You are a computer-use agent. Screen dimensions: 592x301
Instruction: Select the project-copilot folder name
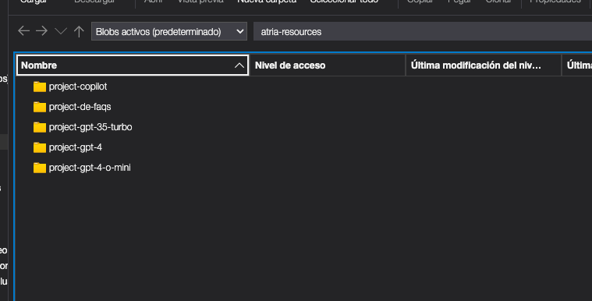(x=78, y=87)
